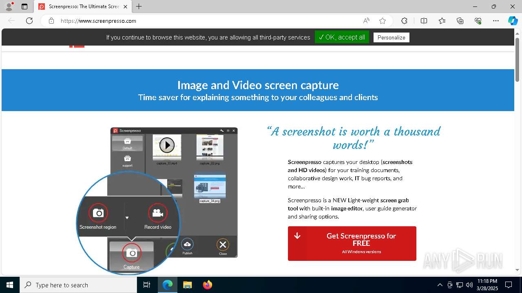Click the taskbar search box

78,285
